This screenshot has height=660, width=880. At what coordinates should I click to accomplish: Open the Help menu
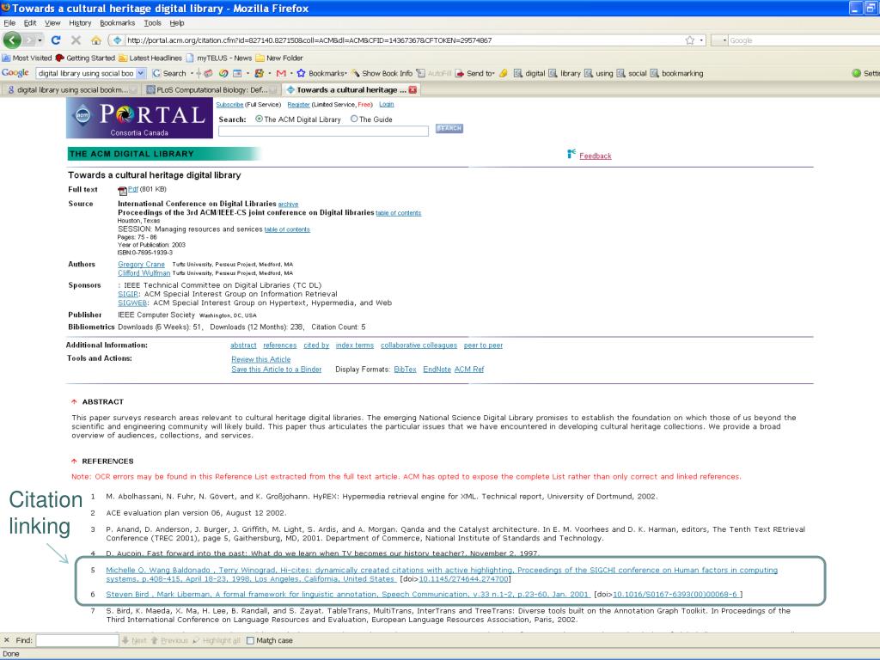coord(177,23)
